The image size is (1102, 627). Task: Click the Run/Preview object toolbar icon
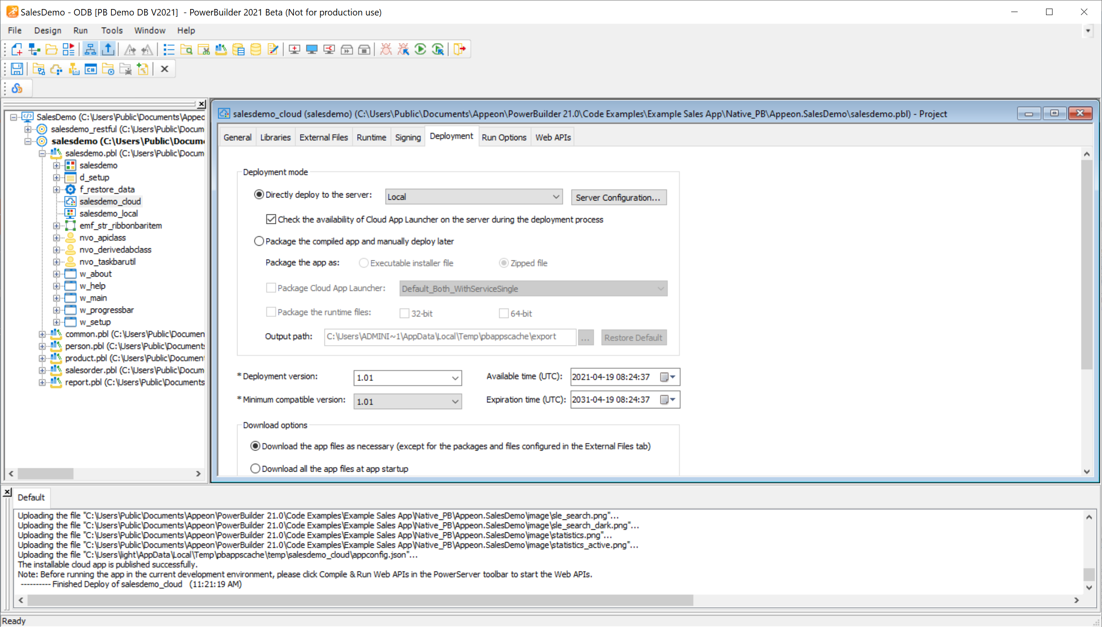[x=69, y=49]
